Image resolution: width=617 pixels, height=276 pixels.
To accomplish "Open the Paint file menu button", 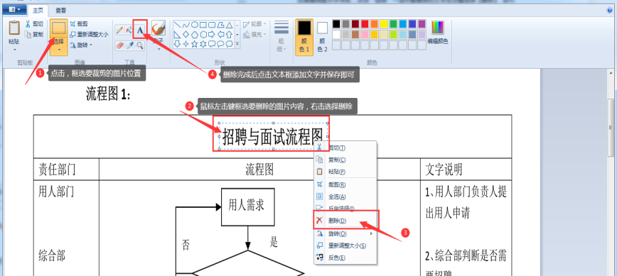I will pos(14,9).
